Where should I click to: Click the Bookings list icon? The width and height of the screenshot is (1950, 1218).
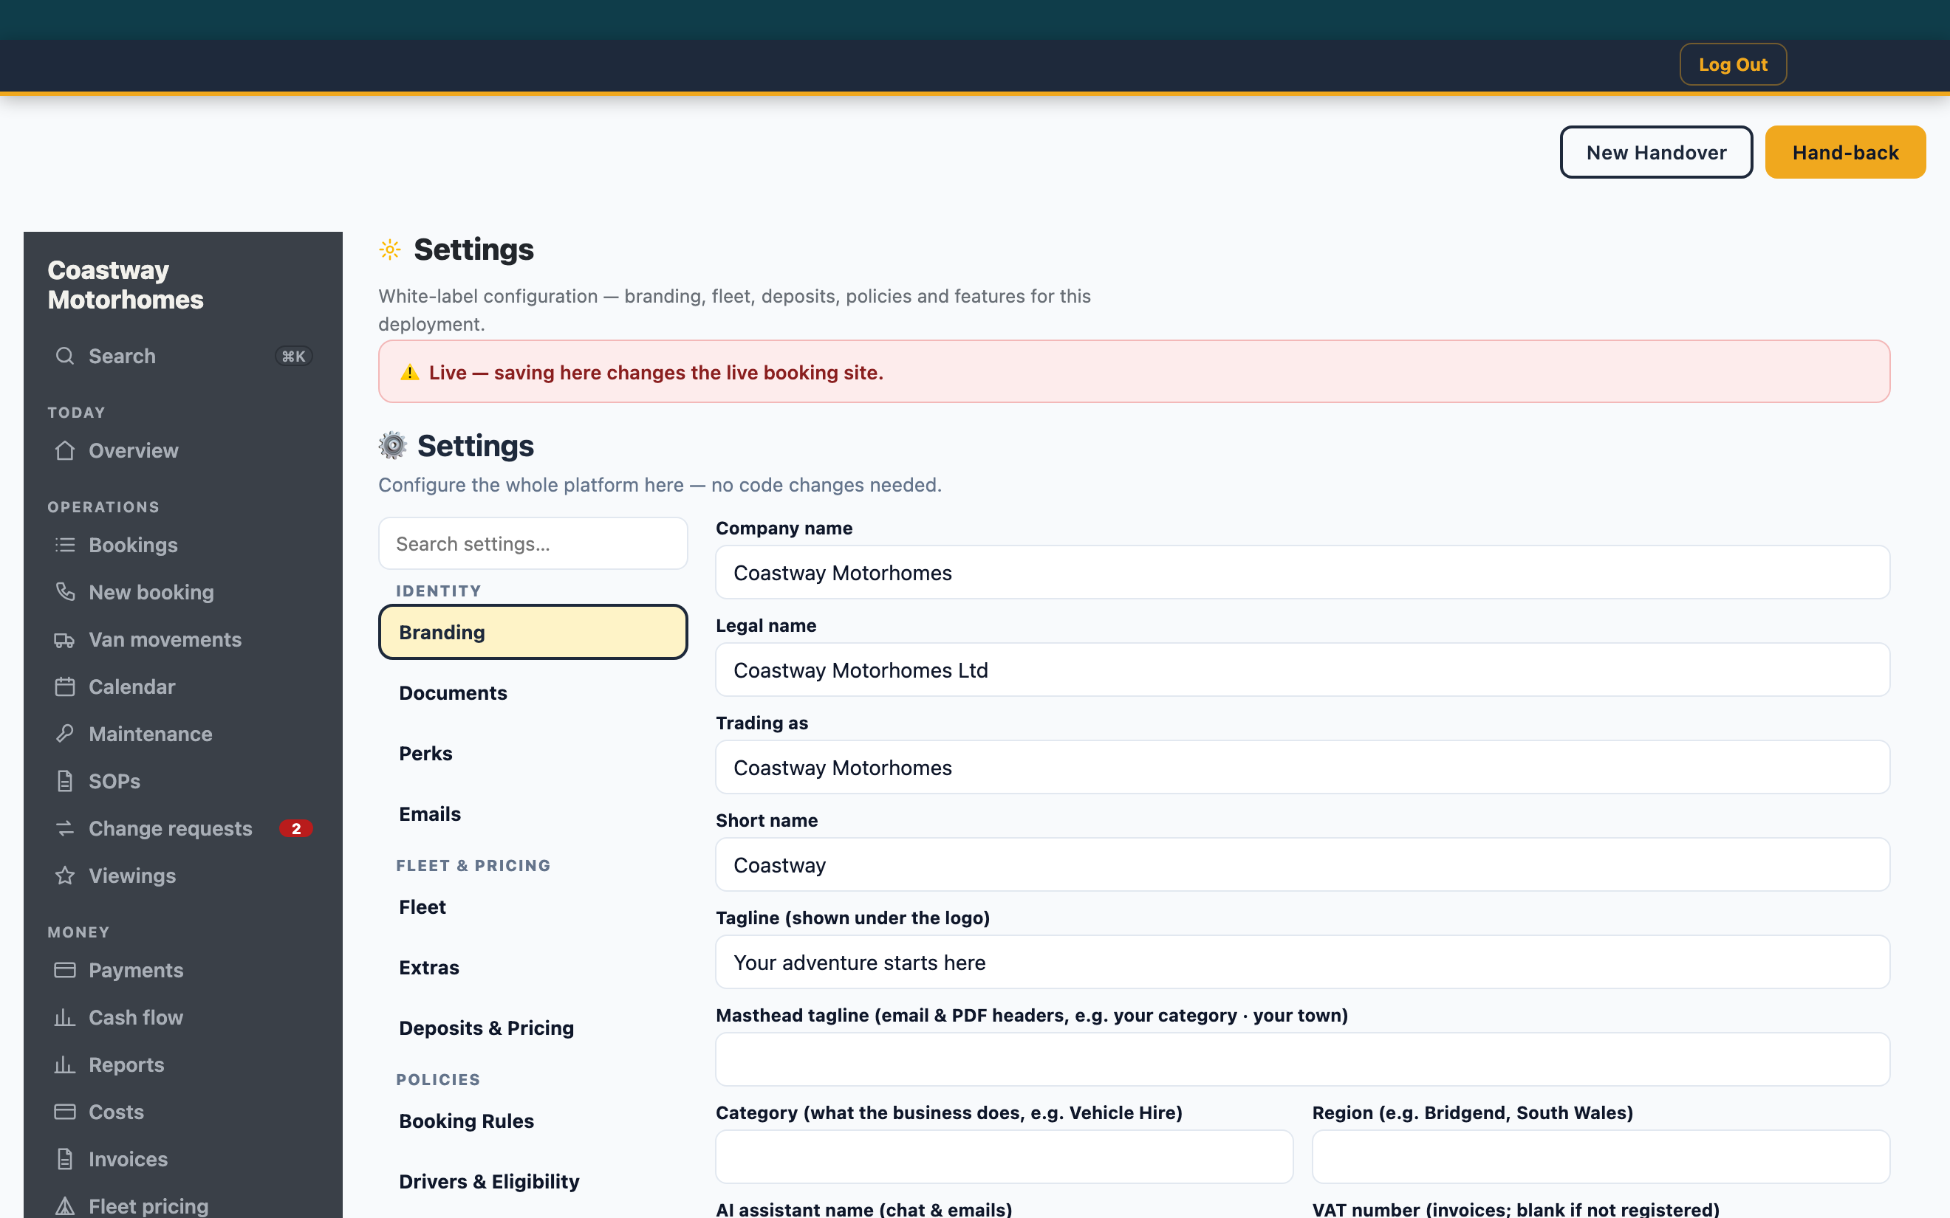pos(65,546)
